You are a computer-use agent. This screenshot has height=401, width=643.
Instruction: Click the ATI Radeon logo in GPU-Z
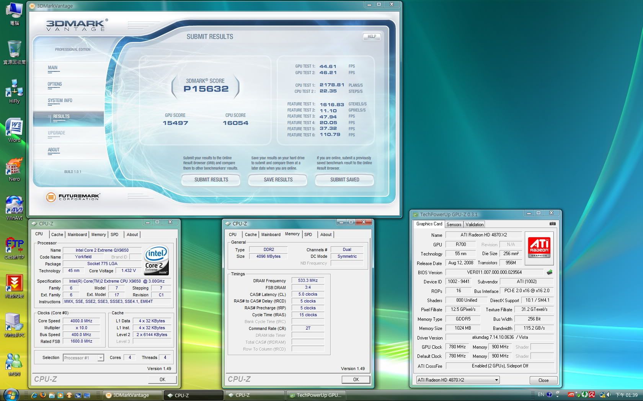tap(539, 247)
